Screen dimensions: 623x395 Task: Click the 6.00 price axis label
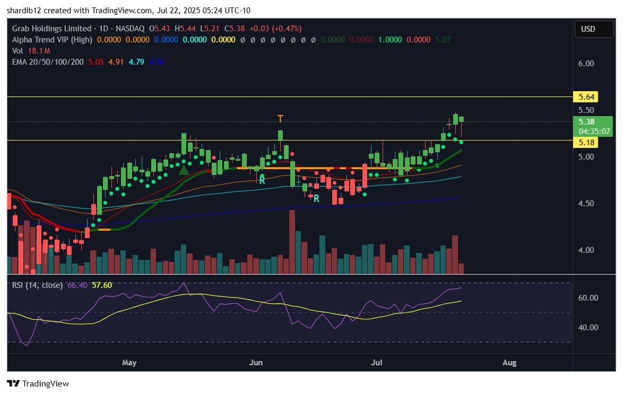tap(586, 64)
